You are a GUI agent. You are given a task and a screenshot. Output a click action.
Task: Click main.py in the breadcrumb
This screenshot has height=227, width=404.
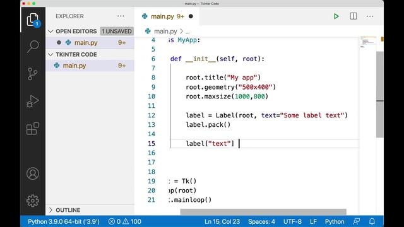pyautogui.click(x=165, y=31)
